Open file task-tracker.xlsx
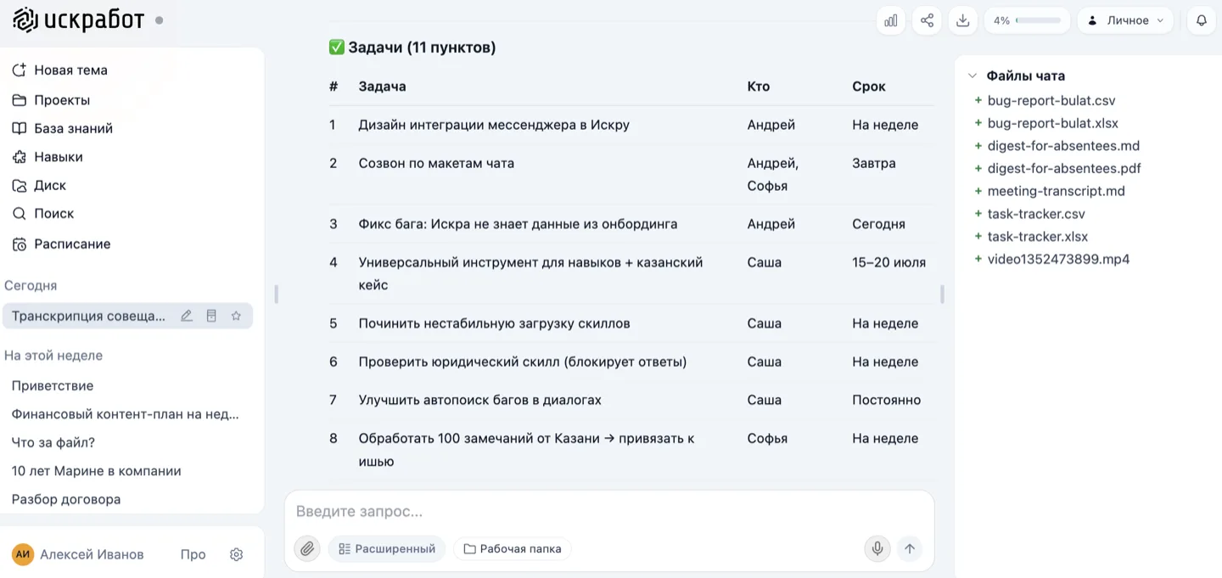 (x=1037, y=236)
